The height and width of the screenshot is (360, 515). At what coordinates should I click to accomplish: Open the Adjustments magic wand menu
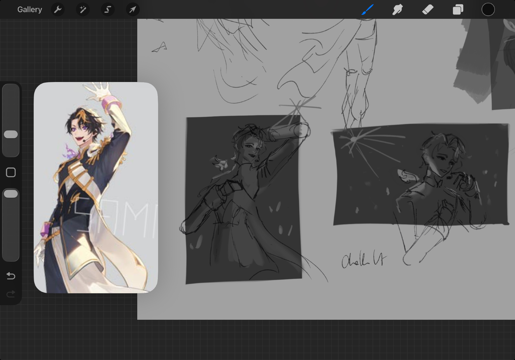point(83,10)
